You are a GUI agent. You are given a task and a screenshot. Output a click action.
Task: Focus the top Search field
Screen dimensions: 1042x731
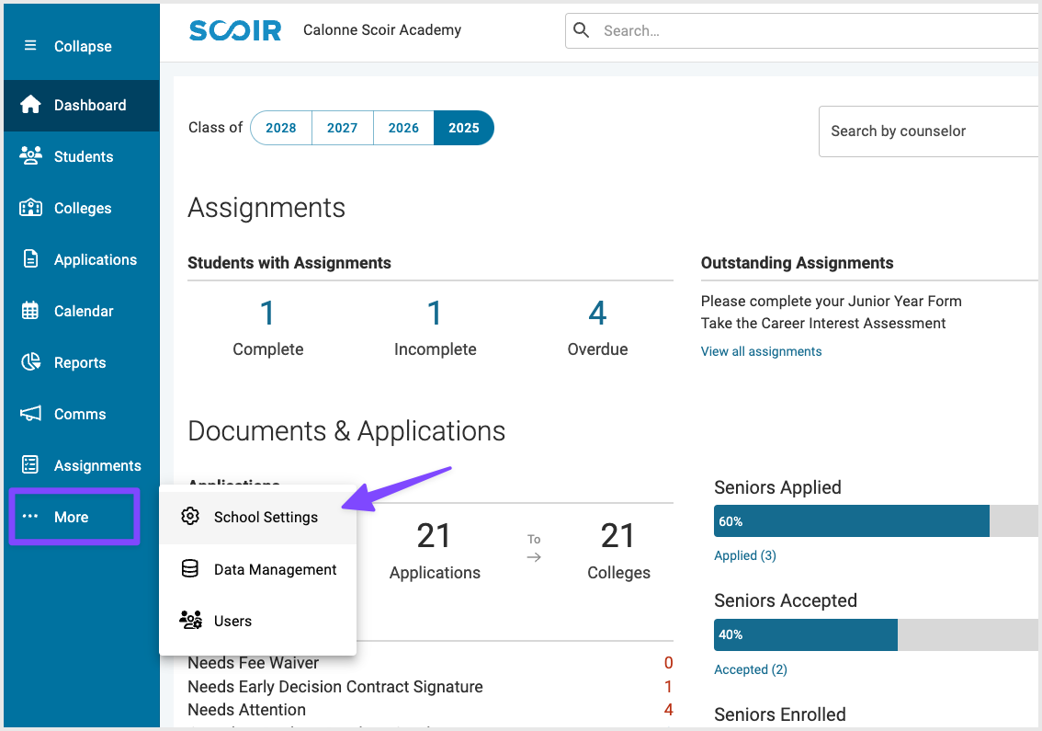pyautogui.click(x=801, y=30)
